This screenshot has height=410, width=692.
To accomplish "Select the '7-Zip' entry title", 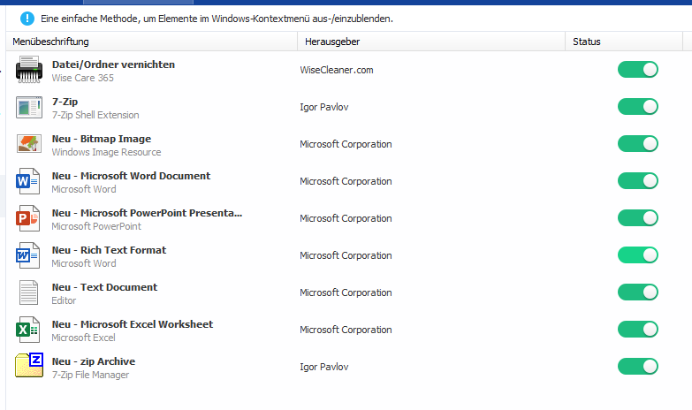I will click(65, 102).
